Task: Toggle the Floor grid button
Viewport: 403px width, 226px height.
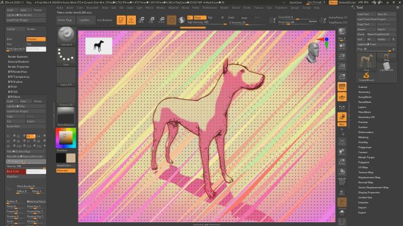Action: 342,97
